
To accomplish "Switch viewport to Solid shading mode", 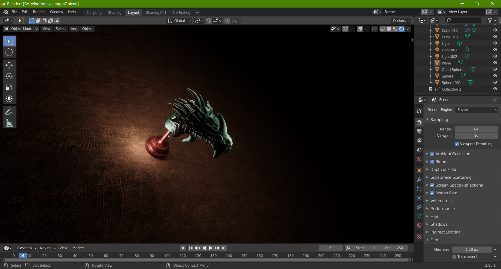I will (x=389, y=29).
